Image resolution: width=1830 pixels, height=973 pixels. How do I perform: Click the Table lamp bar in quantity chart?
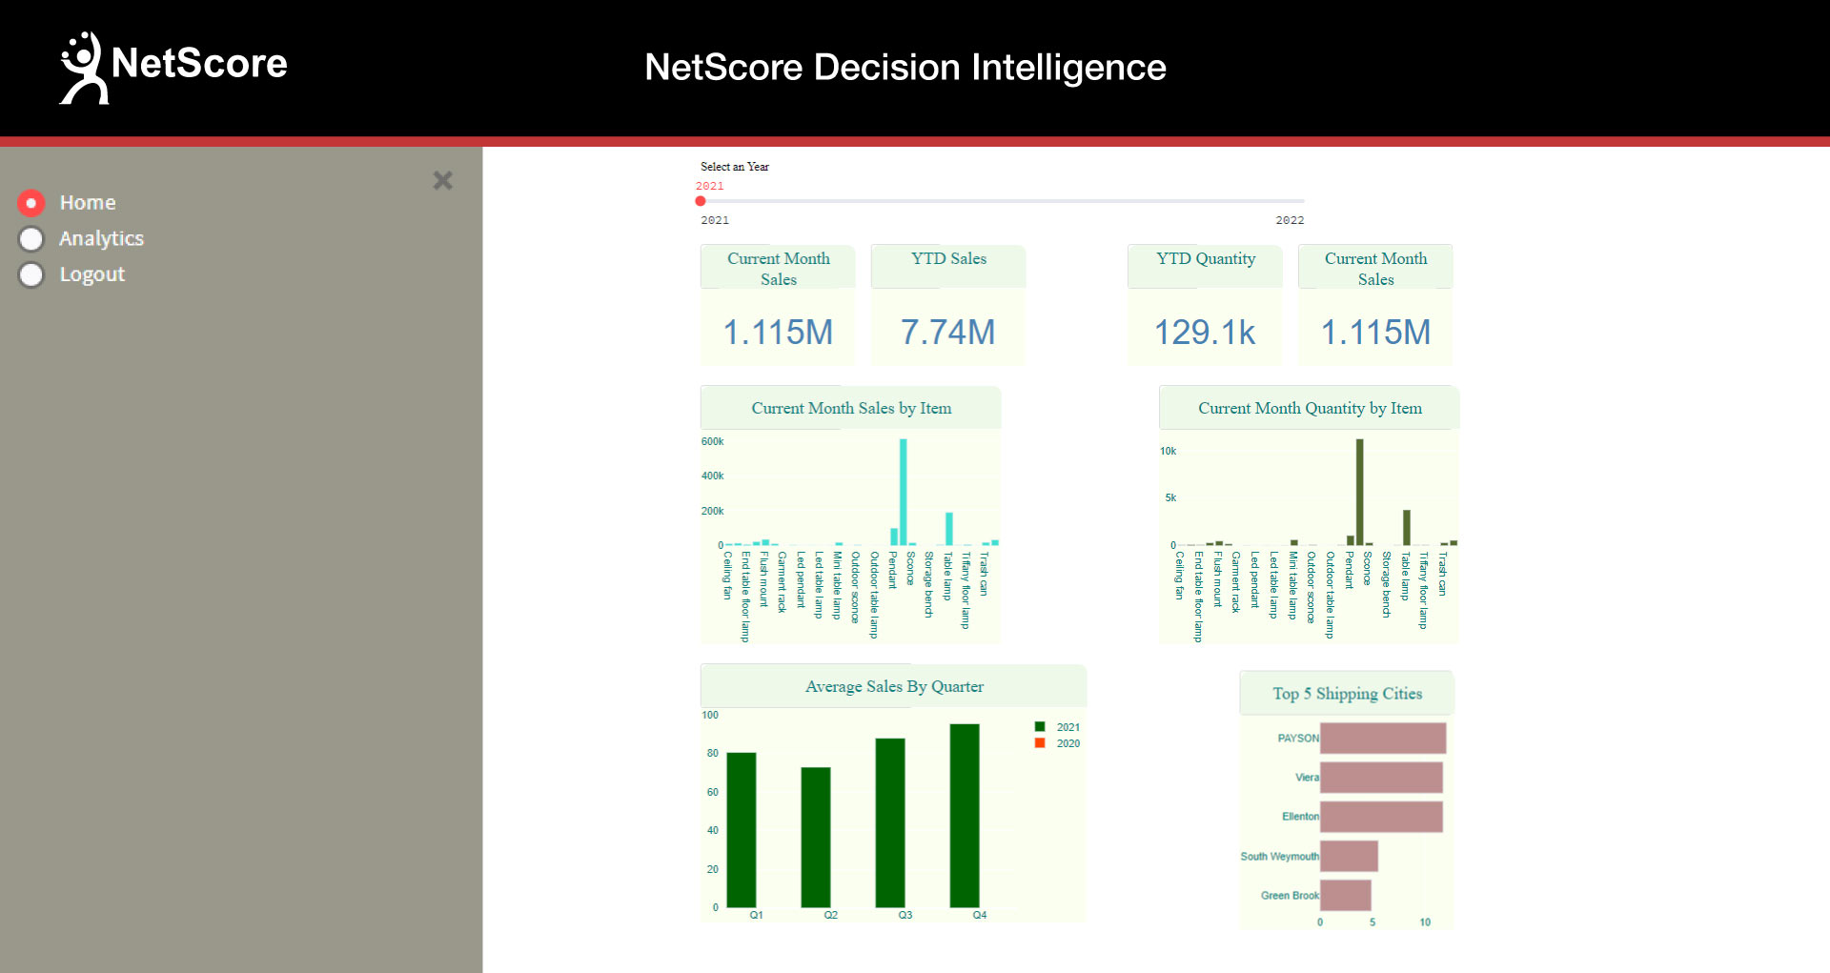pos(1406,527)
